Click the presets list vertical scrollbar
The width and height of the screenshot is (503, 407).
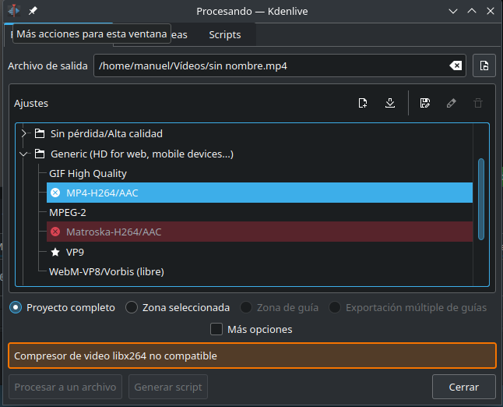click(x=481, y=199)
